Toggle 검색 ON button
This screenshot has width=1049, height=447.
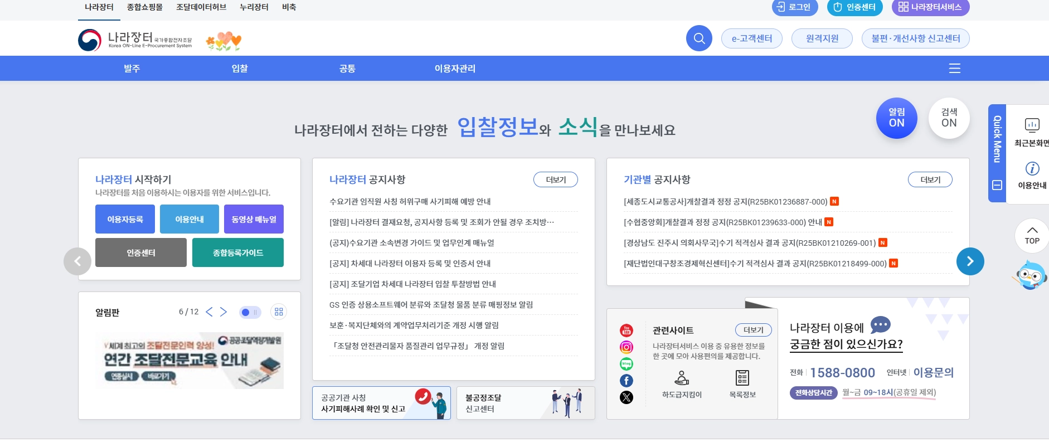click(949, 118)
